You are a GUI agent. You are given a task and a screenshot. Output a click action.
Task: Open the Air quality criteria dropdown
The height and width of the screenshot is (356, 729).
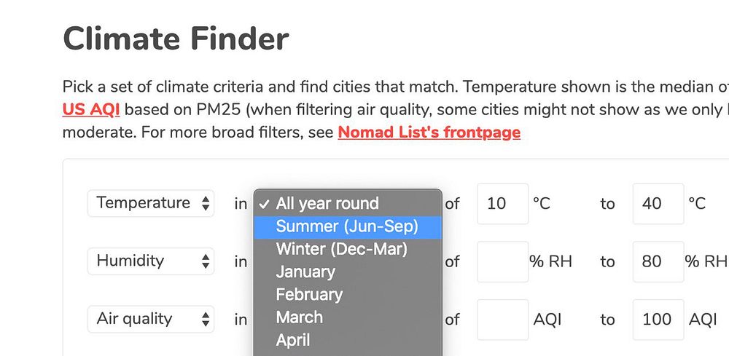pos(151,319)
